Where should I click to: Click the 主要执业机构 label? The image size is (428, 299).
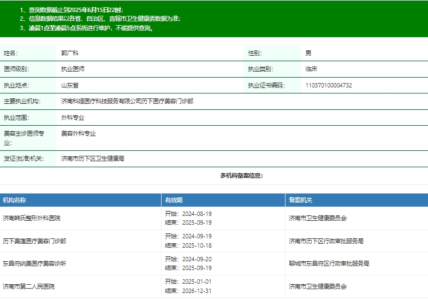click(22, 101)
